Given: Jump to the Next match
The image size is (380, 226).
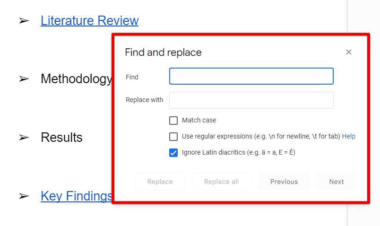Looking at the screenshot, I should [x=337, y=182].
